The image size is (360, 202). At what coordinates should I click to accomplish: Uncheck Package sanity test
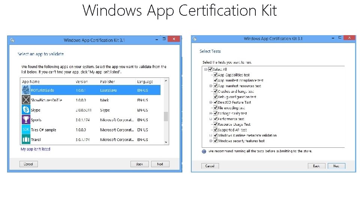(x=215, y=113)
